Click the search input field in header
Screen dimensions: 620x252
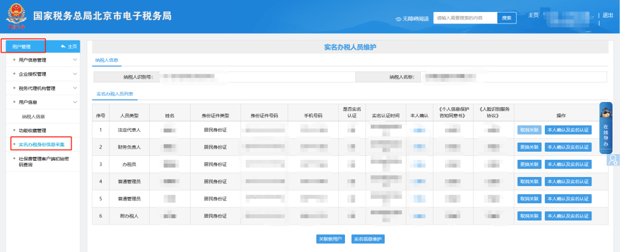464,18
